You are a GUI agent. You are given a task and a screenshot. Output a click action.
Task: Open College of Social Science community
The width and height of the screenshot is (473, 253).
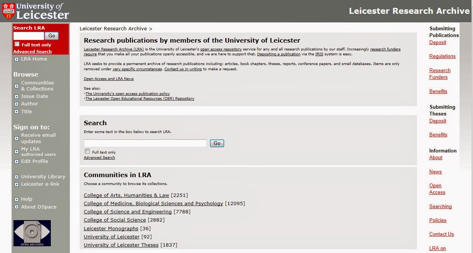click(x=114, y=220)
